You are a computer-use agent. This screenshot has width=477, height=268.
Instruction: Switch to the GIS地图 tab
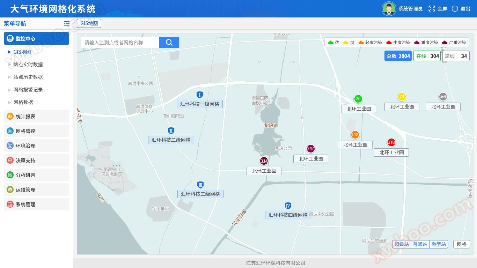[x=89, y=23]
